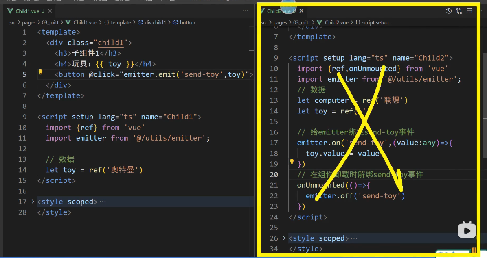Viewport: 487px width, 258px height.
Task: Click '03_mitt' breadcrumb in Child2.vue editor
Action: click(x=302, y=22)
